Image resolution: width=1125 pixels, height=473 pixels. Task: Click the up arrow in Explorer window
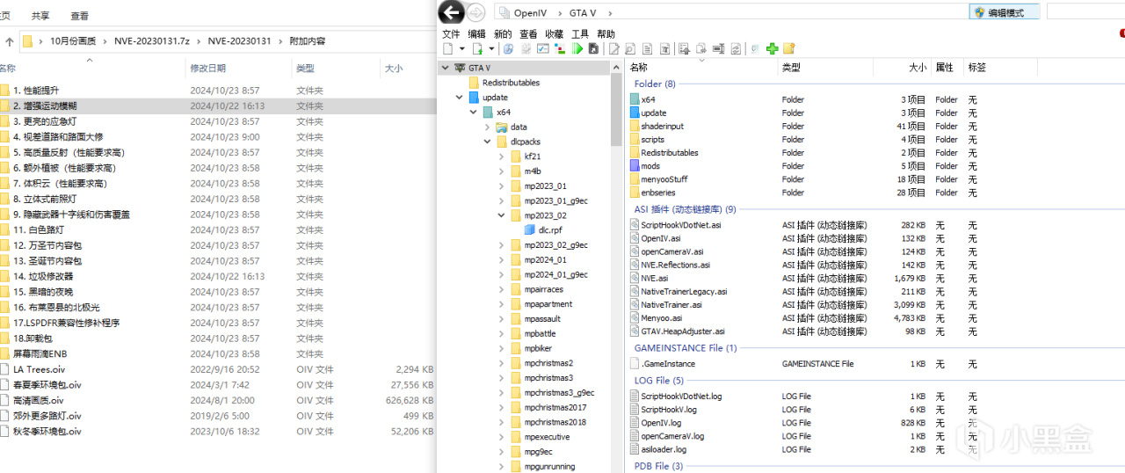click(9, 41)
